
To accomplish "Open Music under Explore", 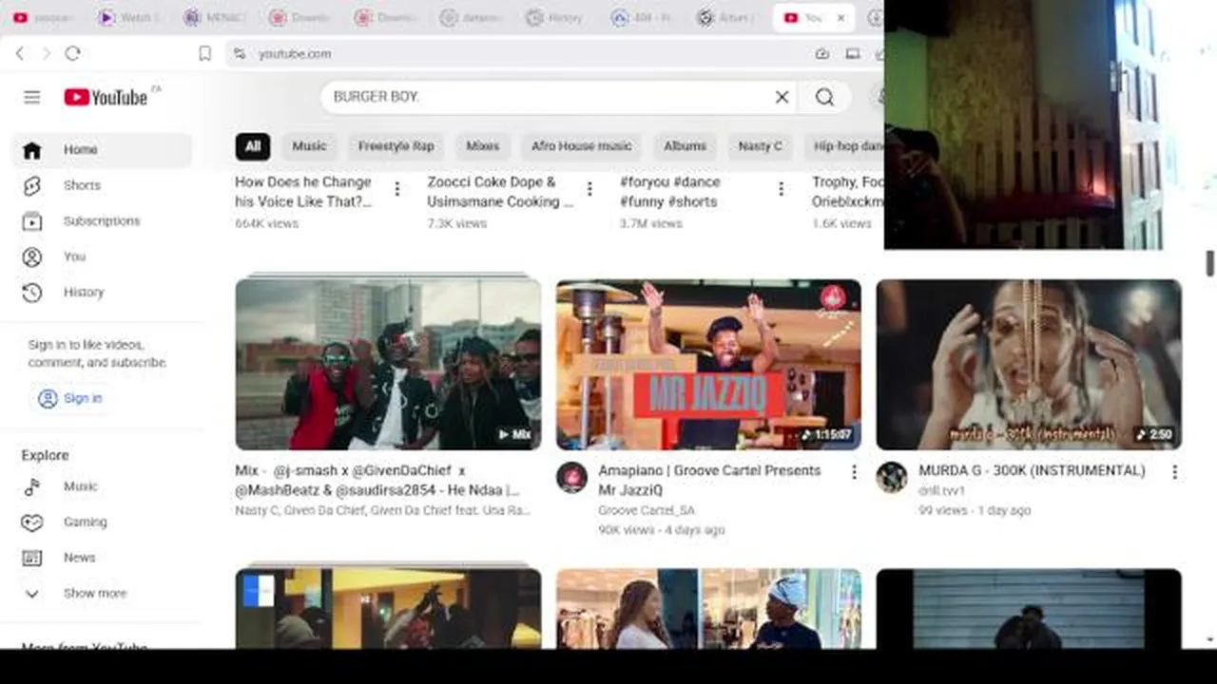I will tap(102, 486).
